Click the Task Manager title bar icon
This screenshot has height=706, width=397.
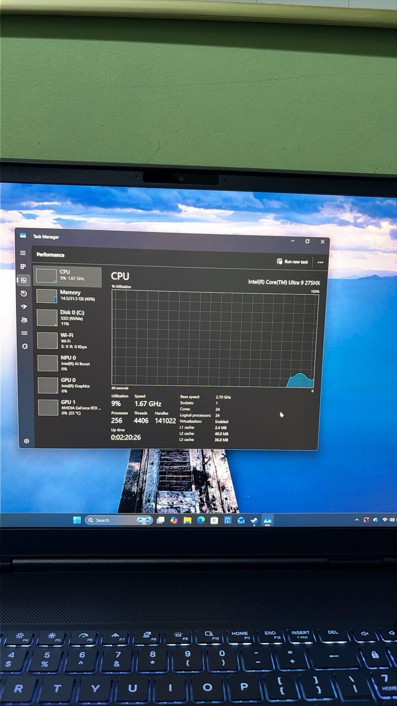(23, 236)
